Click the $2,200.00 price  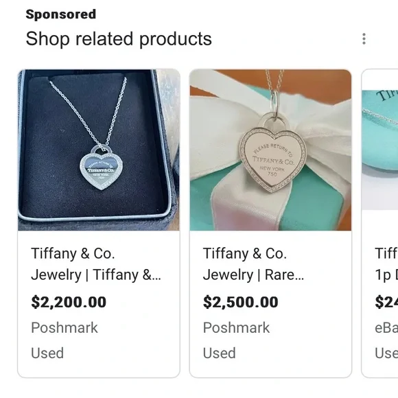[69, 302]
